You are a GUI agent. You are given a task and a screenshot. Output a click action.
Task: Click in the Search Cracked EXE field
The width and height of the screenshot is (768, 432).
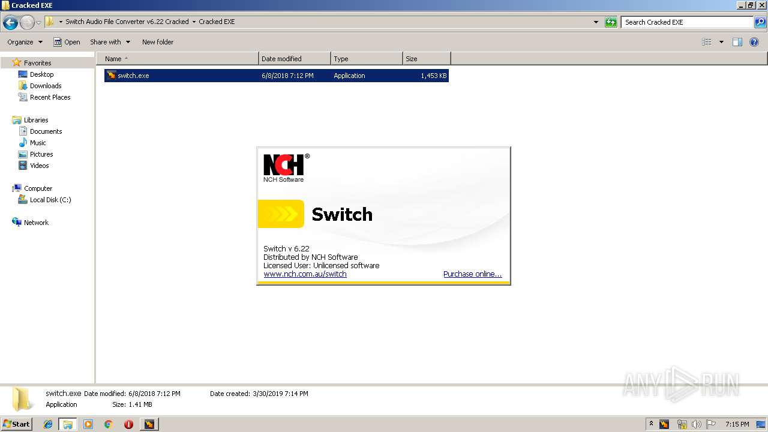[x=687, y=22]
